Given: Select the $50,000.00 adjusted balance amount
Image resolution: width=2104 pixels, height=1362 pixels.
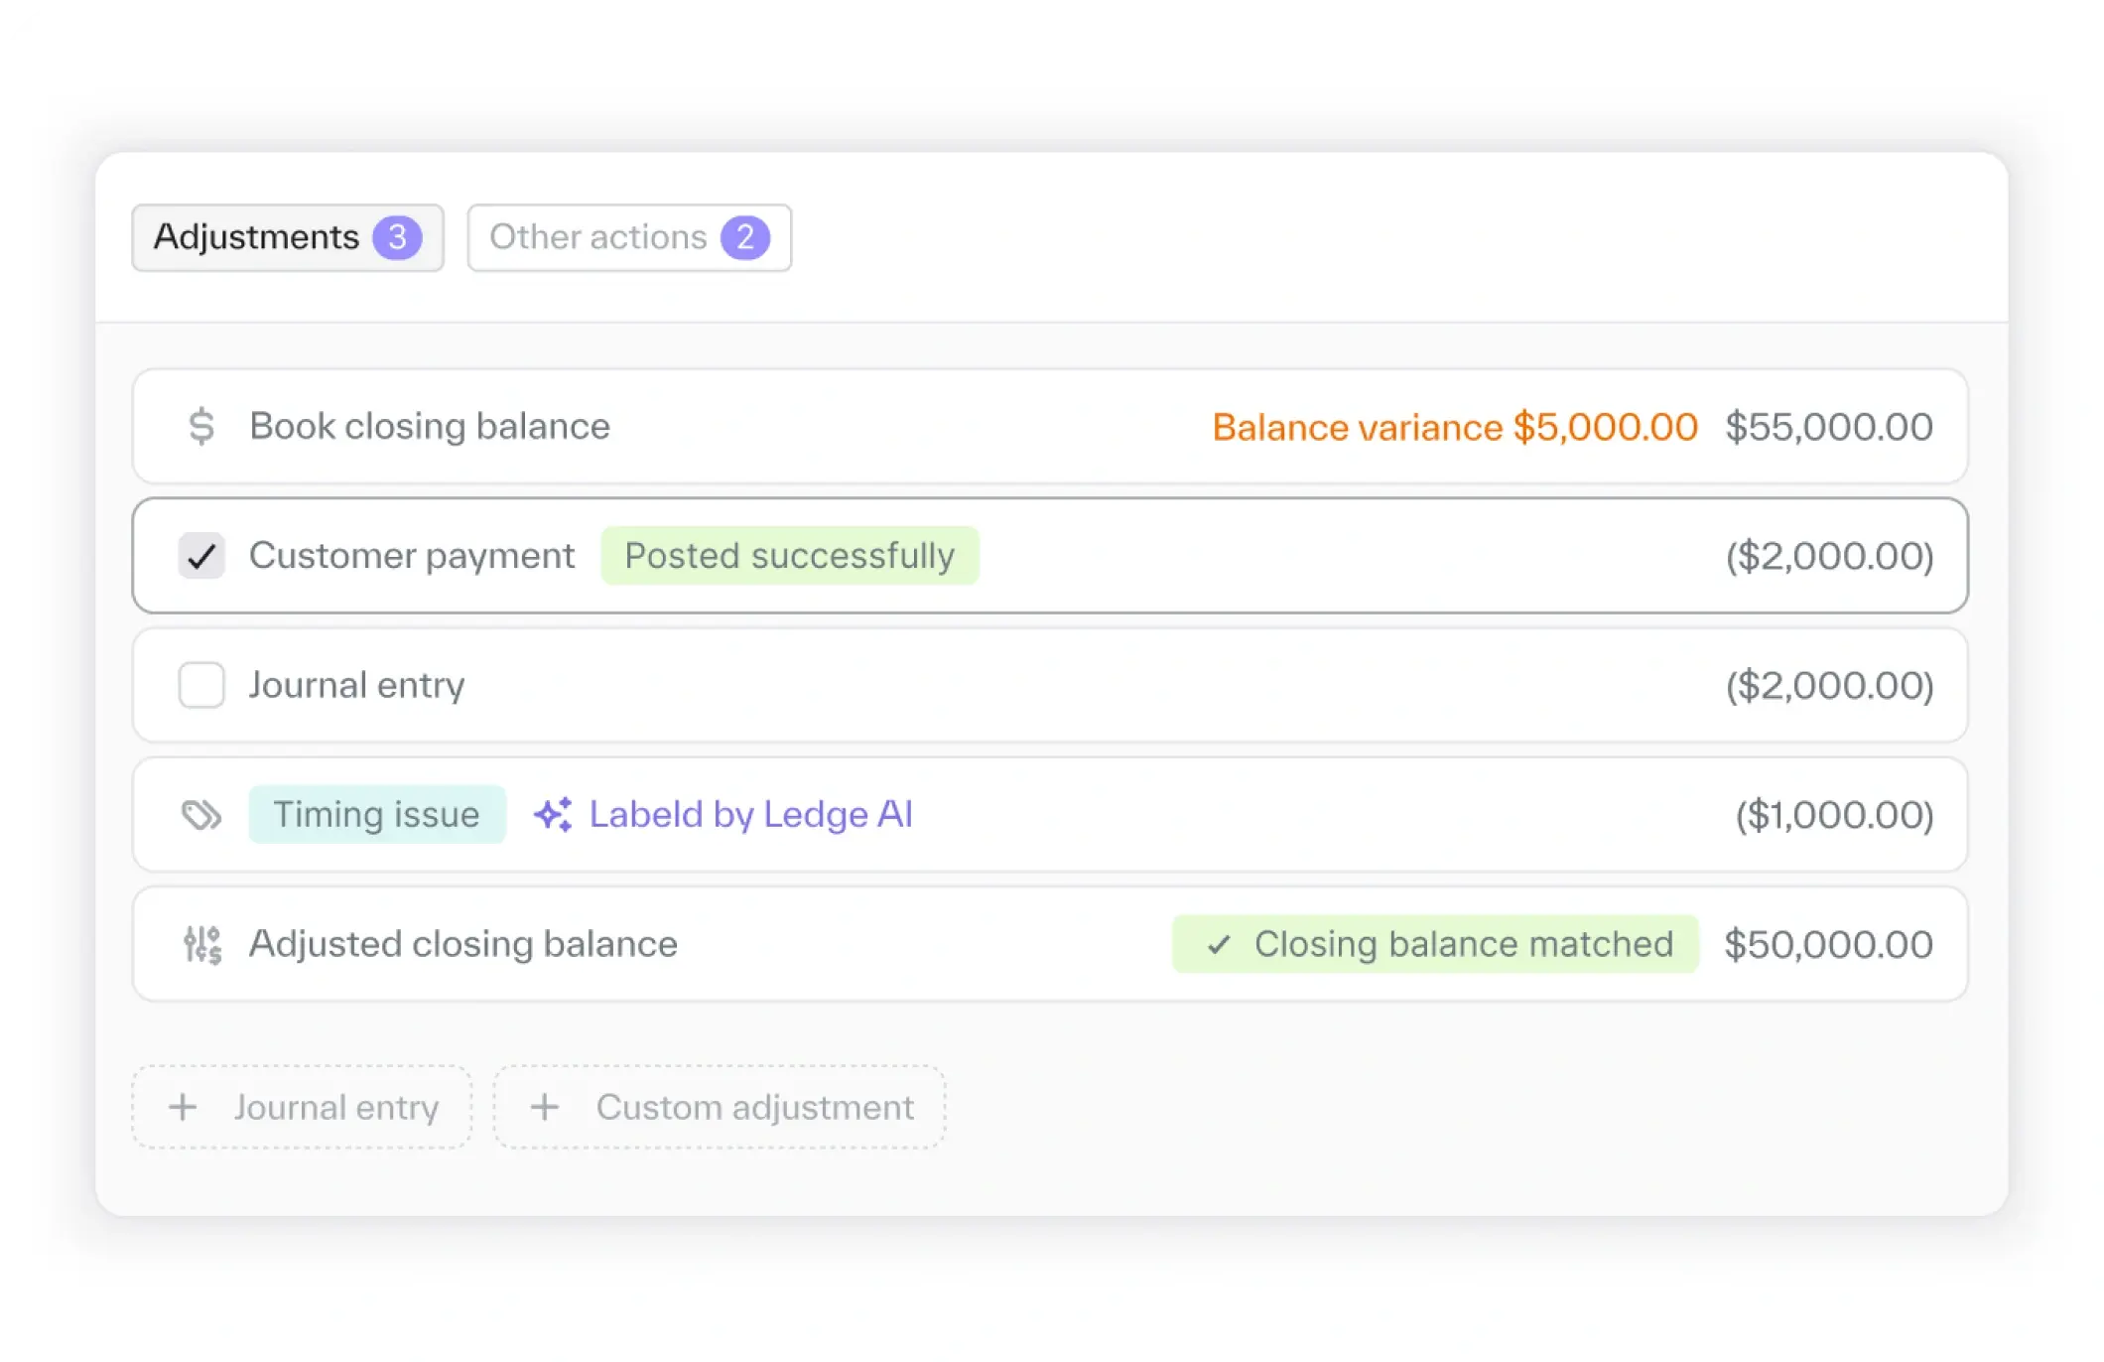Looking at the screenshot, I should tap(1829, 944).
